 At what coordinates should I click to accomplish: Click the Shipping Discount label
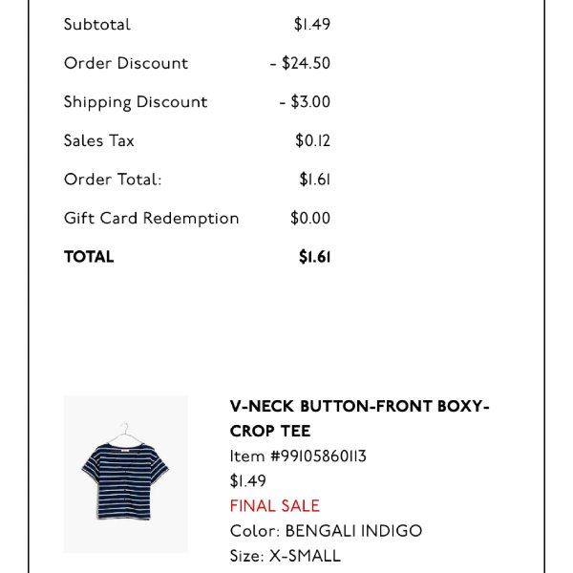(136, 102)
